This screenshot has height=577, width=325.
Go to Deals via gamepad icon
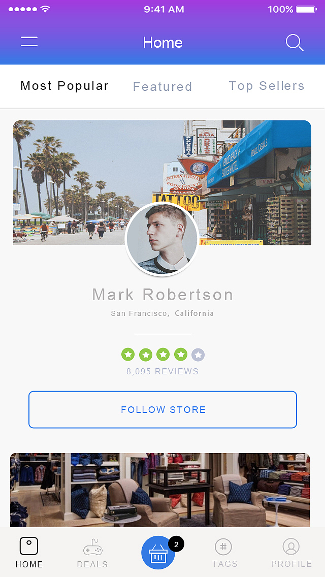[93, 547]
